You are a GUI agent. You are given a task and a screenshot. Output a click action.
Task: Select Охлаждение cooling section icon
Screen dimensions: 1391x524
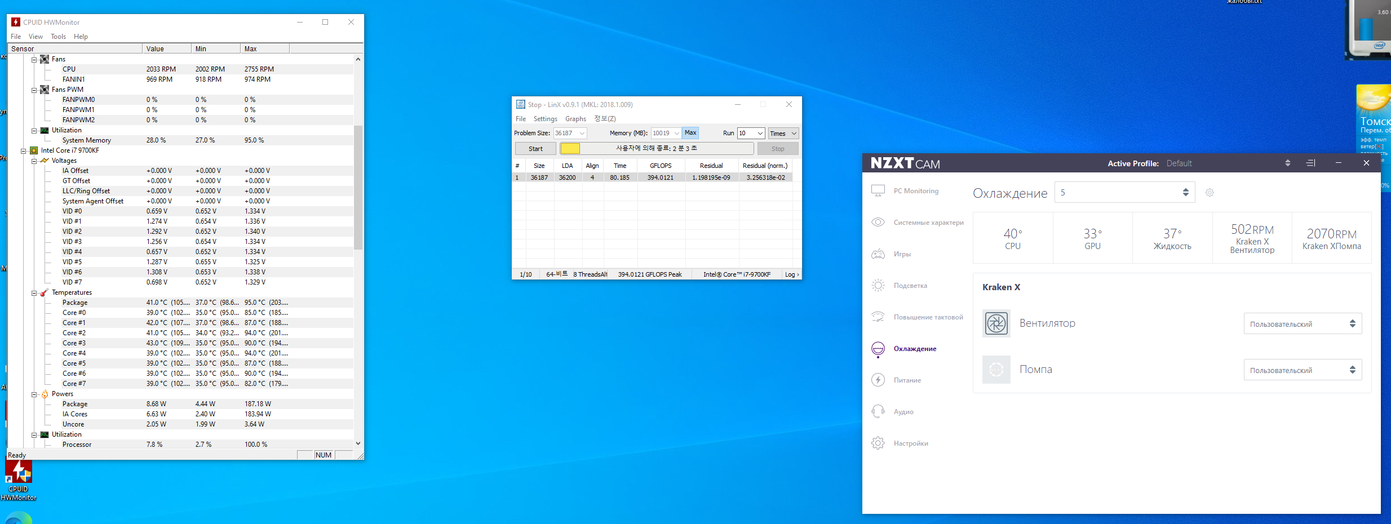878,349
